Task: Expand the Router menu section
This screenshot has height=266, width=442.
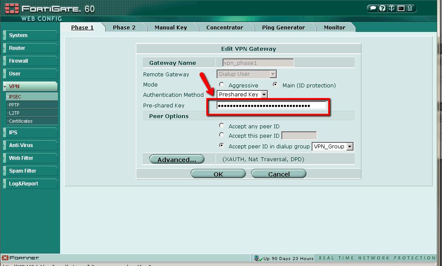Action: [30, 48]
